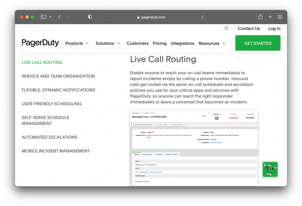The image size is (302, 206).
Task: Open 'Run a Play' dropdown in incident screenshot
Action: click(164, 125)
